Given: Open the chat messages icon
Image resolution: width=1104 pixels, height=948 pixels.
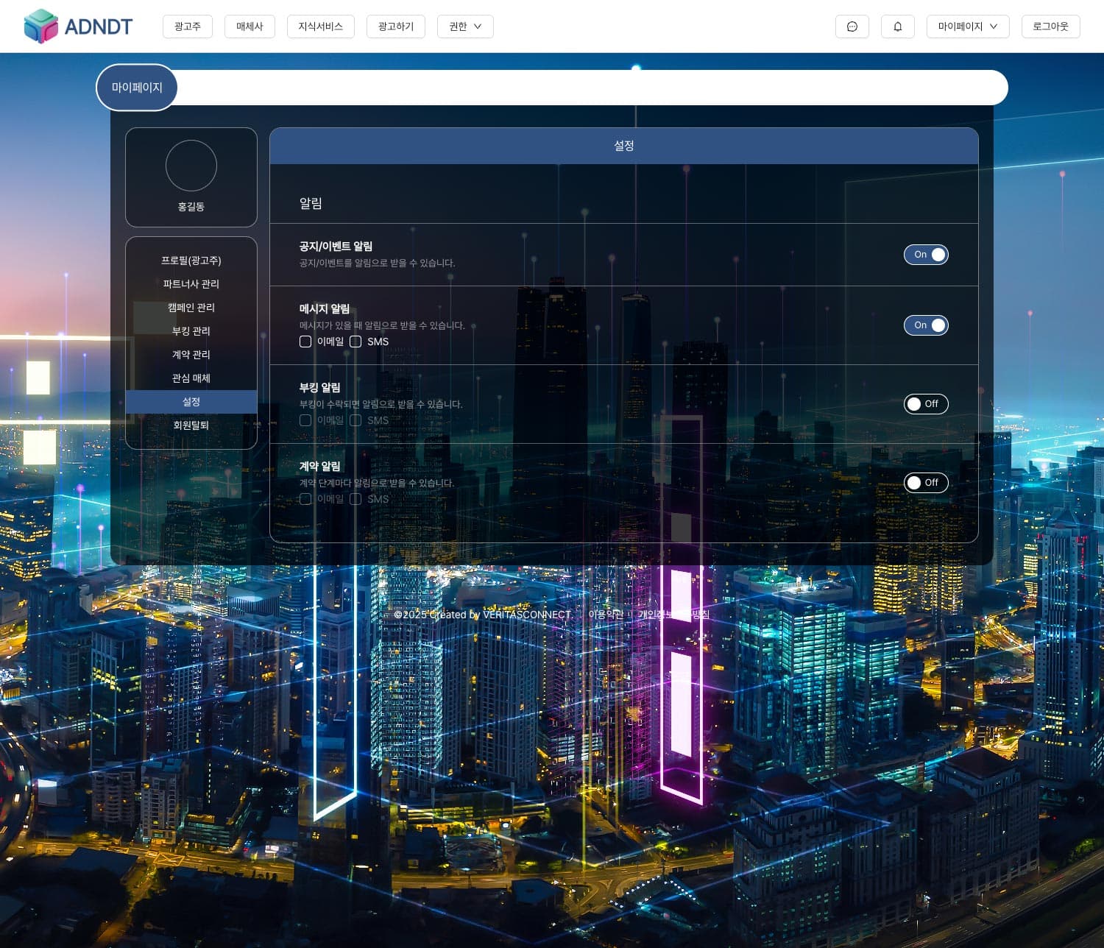Looking at the screenshot, I should click(852, 26).
